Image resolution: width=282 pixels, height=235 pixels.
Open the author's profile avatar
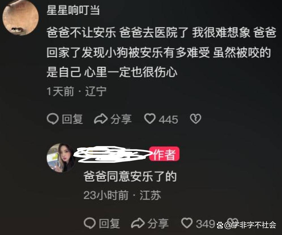[61, 158]
